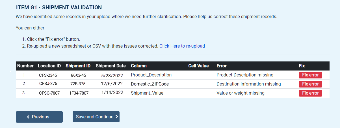Open the Click Here to re-upload link
340x128 pixels.
point(182,46)
